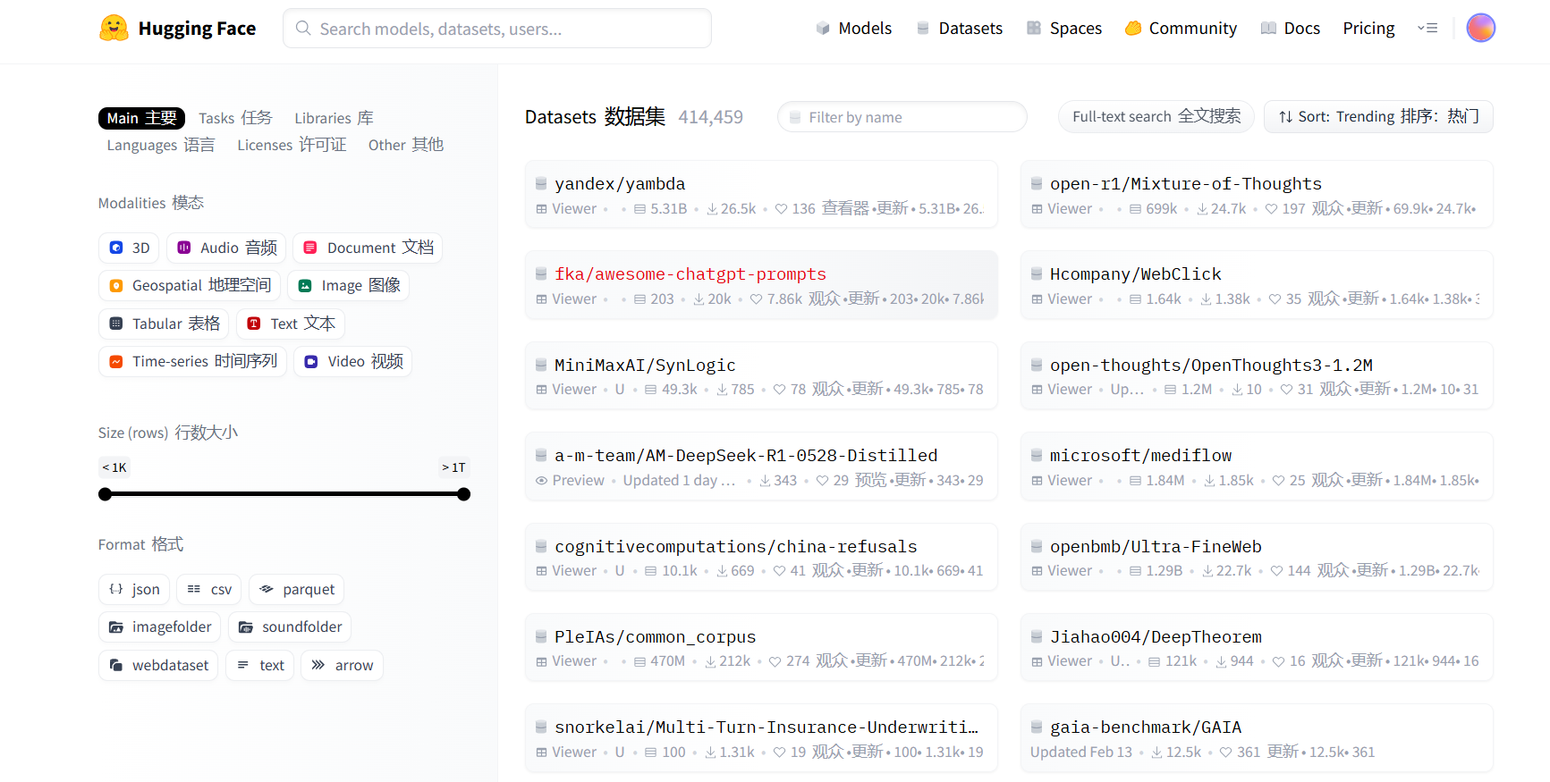Screen dimensions: 1550x782
Task: Click the Models cube icon
Action: [x=823, y=29]
